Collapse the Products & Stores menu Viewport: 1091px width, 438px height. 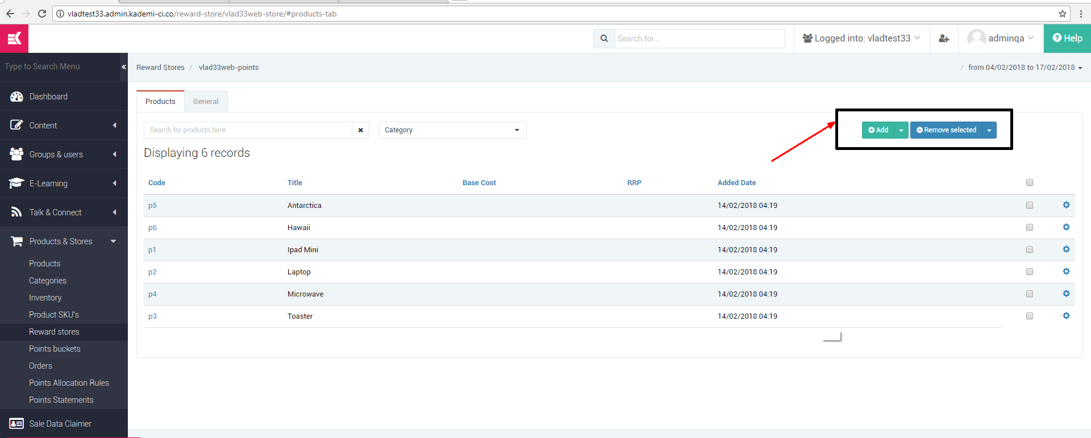click(x=64, y=241)
